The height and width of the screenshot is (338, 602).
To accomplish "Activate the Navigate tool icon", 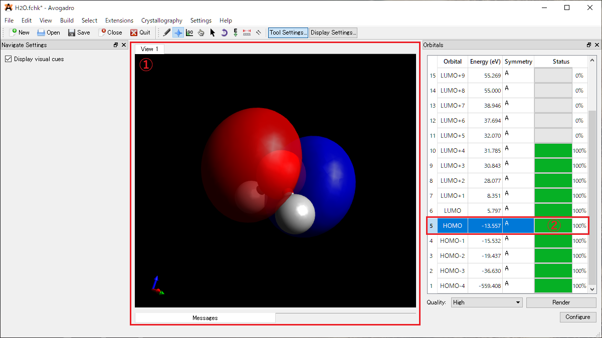I will coord(178,32).
